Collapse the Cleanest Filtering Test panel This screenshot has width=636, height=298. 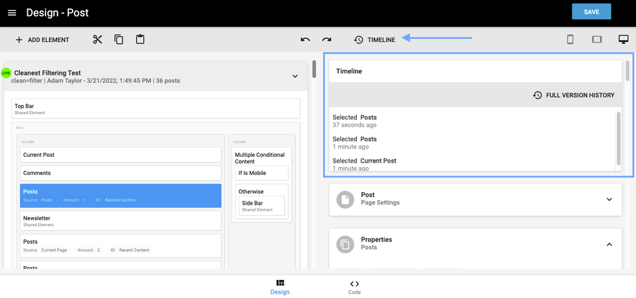coord(295,76)
